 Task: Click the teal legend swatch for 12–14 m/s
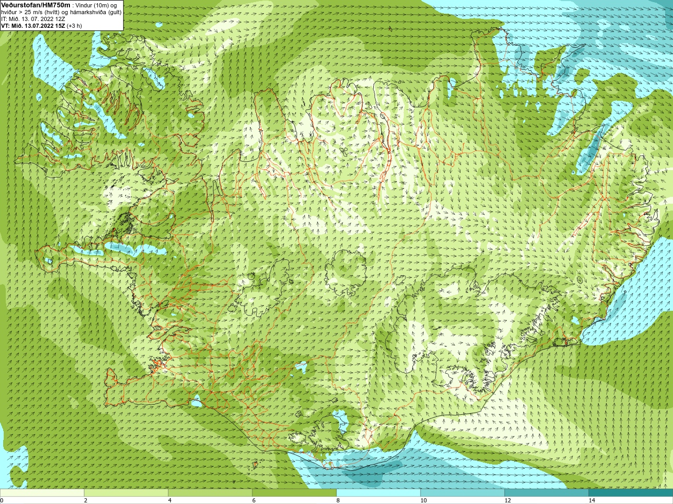pyautogui.click(x=547, y=493)
